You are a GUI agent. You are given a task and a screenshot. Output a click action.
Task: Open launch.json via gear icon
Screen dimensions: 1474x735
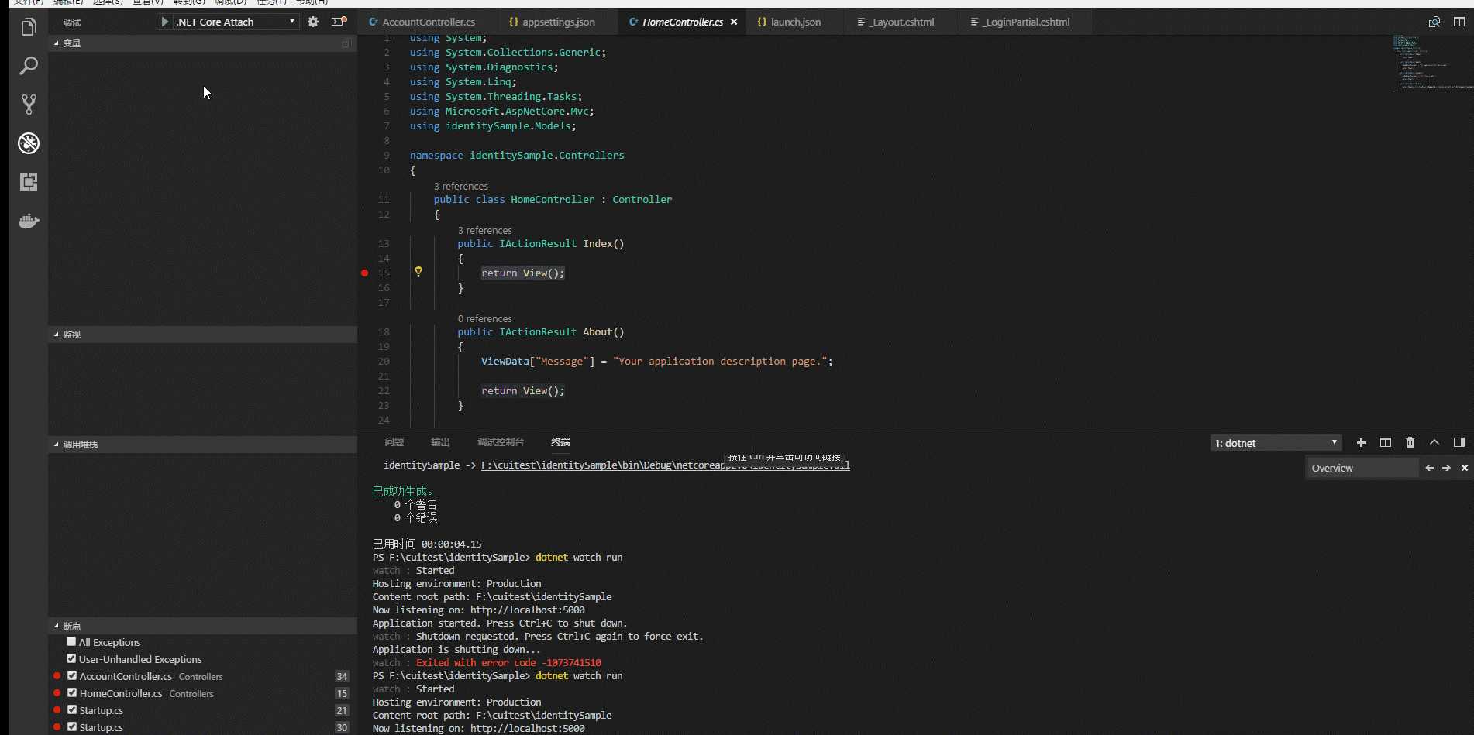coord(313,22)
